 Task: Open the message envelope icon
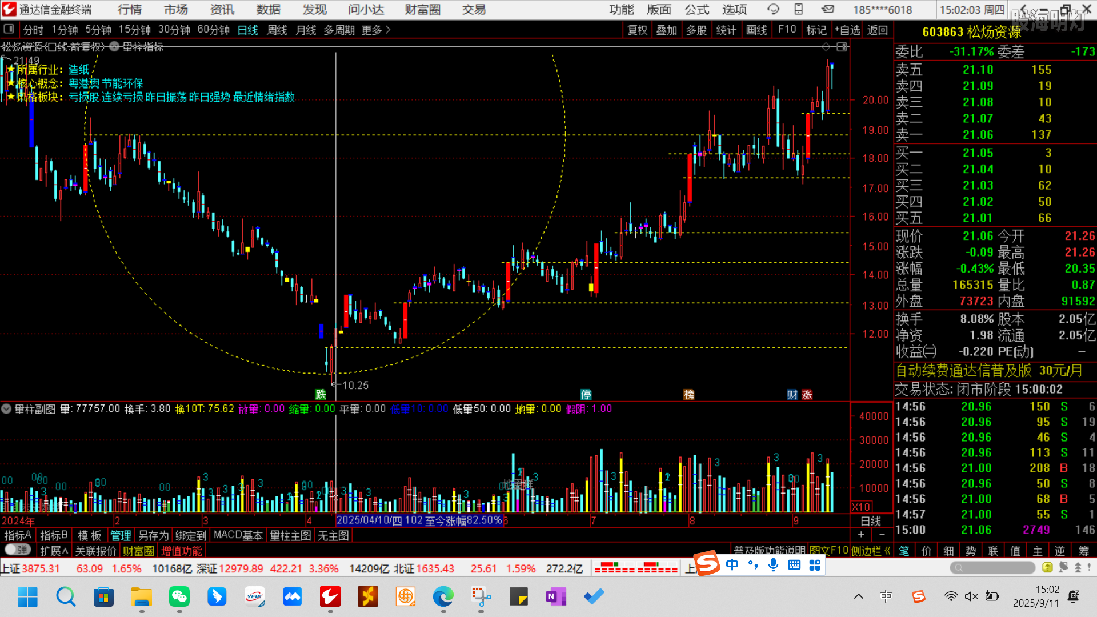coord(828,9)
